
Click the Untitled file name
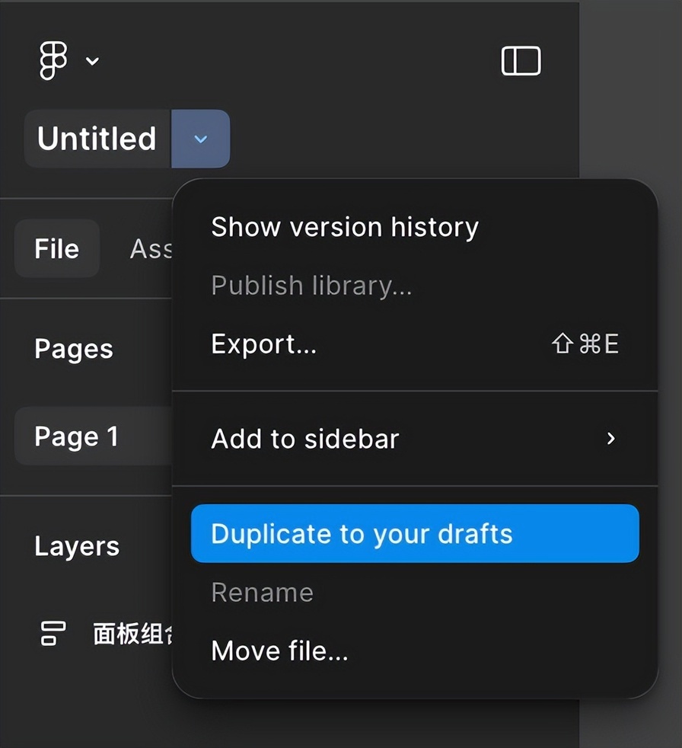click(x=97, y=139)
